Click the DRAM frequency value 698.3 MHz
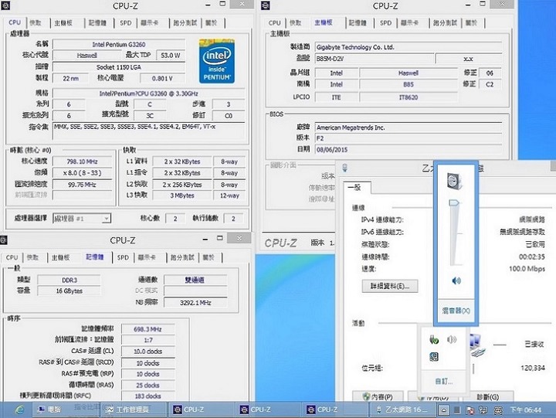The height and width of the screenshot is (418, 556). point(147,329)
